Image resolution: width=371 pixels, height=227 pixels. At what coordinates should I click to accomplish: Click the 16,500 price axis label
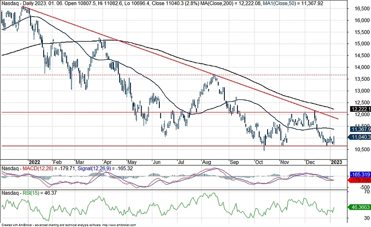tap(362, 9)
